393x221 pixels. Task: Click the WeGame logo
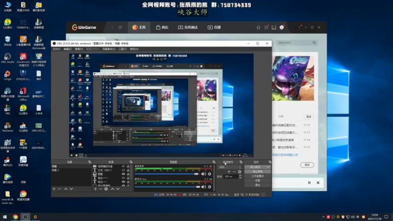[84, 28]
